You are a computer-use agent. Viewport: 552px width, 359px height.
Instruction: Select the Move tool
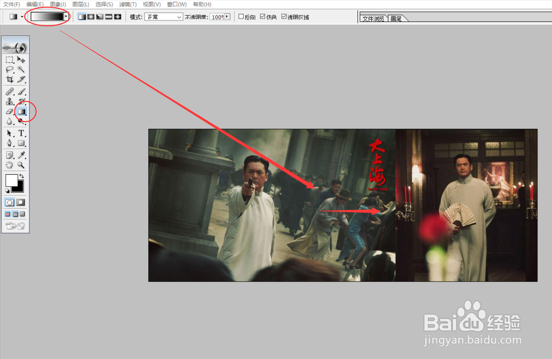[21, 60]
